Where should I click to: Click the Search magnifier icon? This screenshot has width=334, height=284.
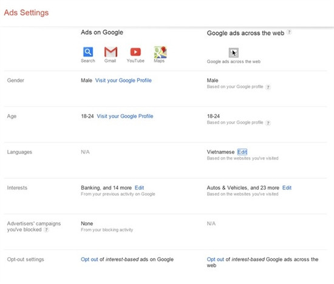(x=88, y=52)
